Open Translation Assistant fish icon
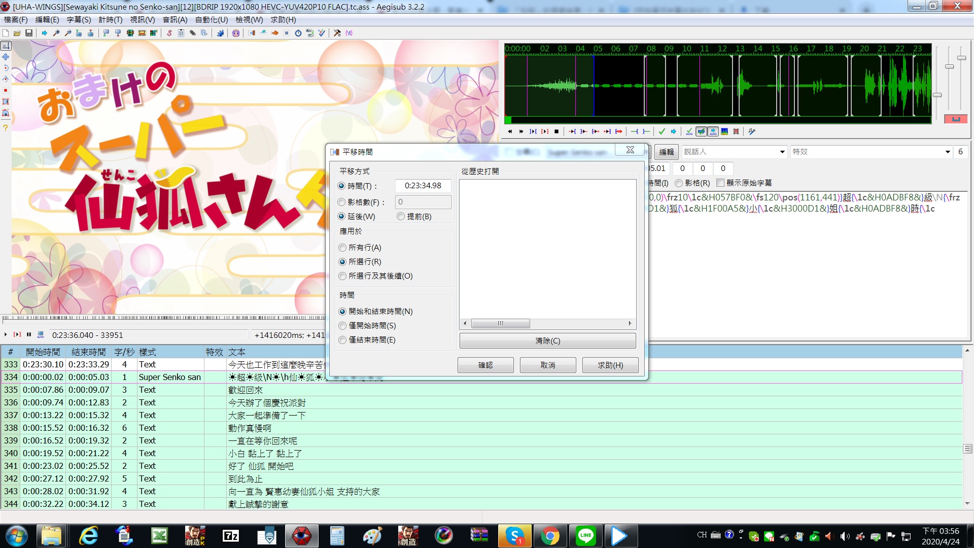 click(275, 33)
